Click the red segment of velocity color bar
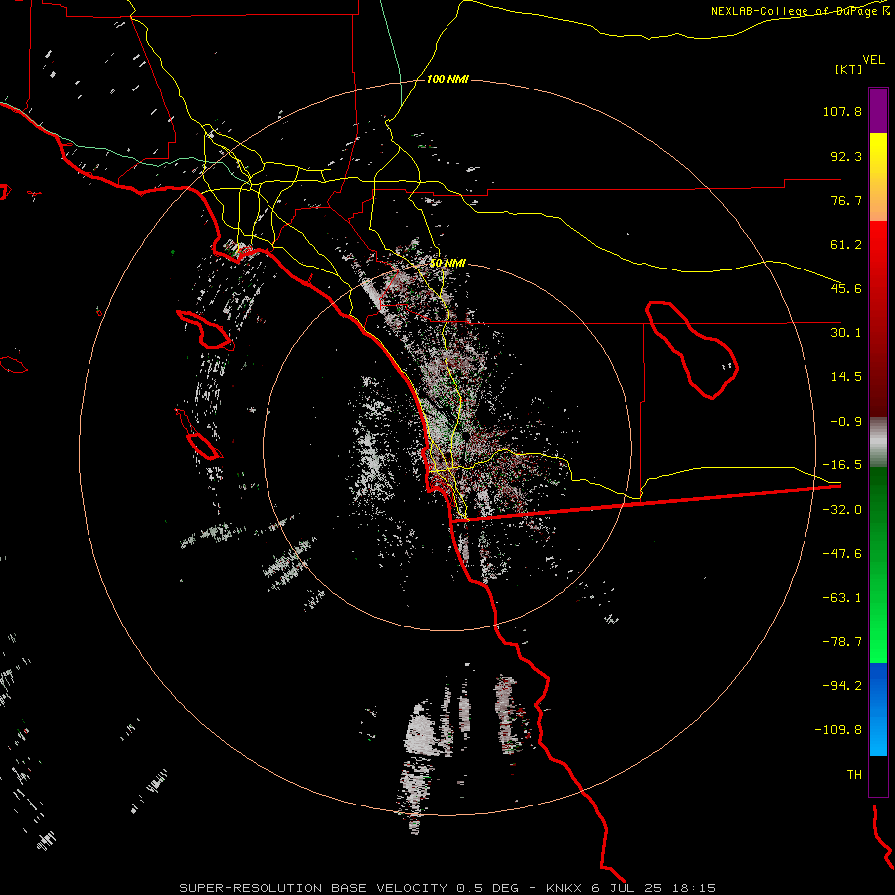The width and height of the screenshot is (895, 895). click(878, 318)
